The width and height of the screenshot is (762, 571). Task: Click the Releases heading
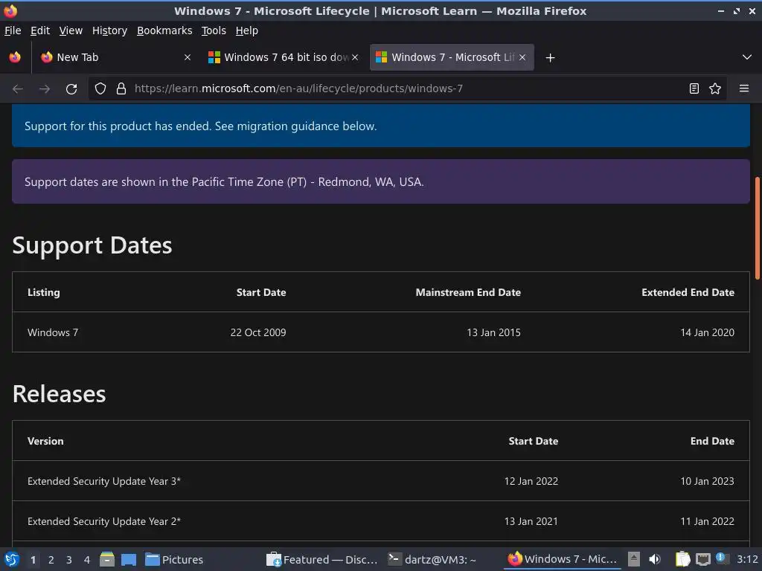[x=59, y=394]
